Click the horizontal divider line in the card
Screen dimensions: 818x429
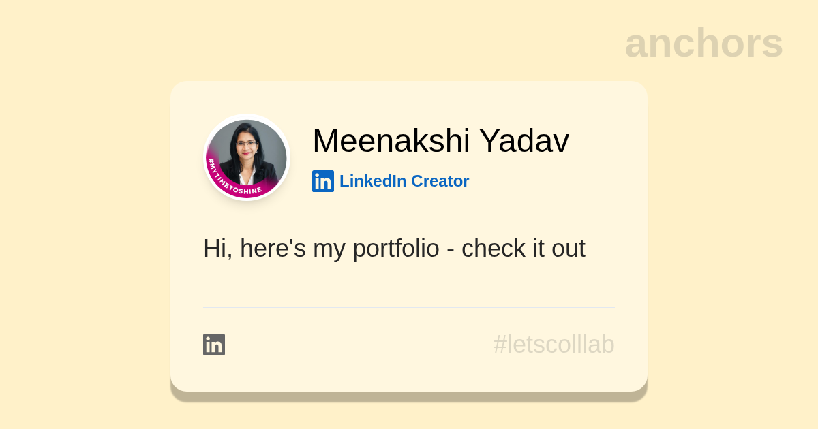409,308
